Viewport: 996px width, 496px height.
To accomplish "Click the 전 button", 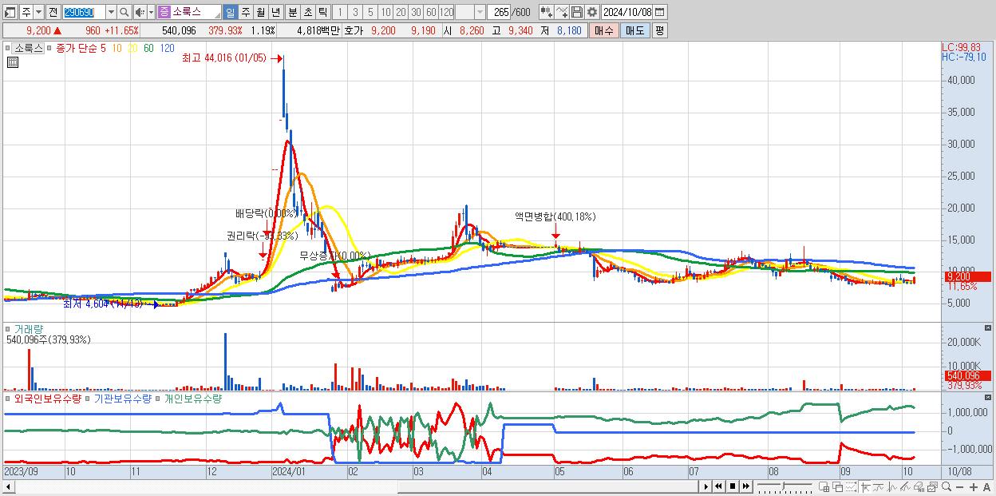I will pos(53,12).
